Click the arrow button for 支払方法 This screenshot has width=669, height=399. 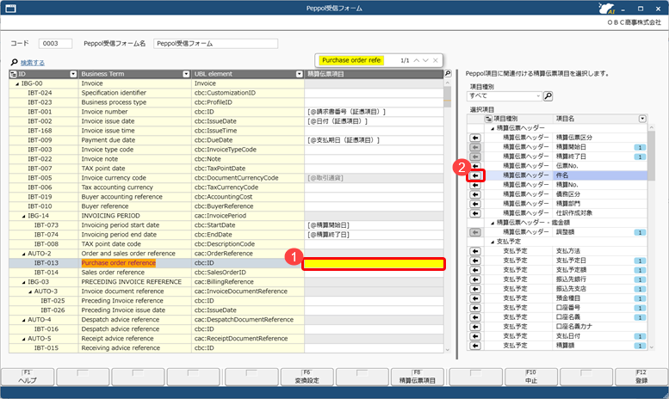(x=475, y=251)
